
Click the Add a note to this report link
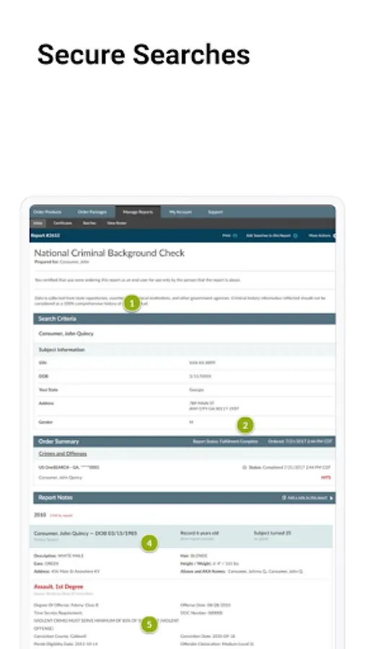tap(307, 498)
